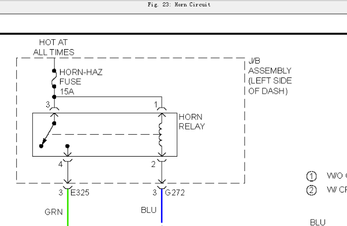Click the 'E325' connector label
The width and height of the screenshot is (347, 226).
pyautogui.click(x=80, y=192)
